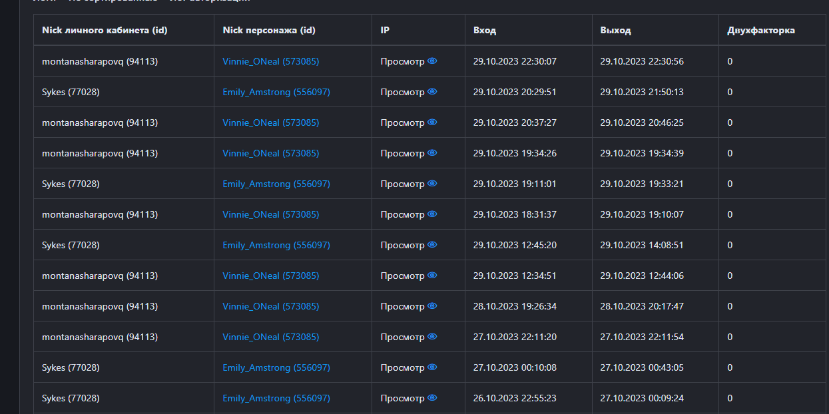Show IP via eye icon for login 27.10.2023 00:10:08
The height and width of the screenshot is (414, 829).
(432, 367)
